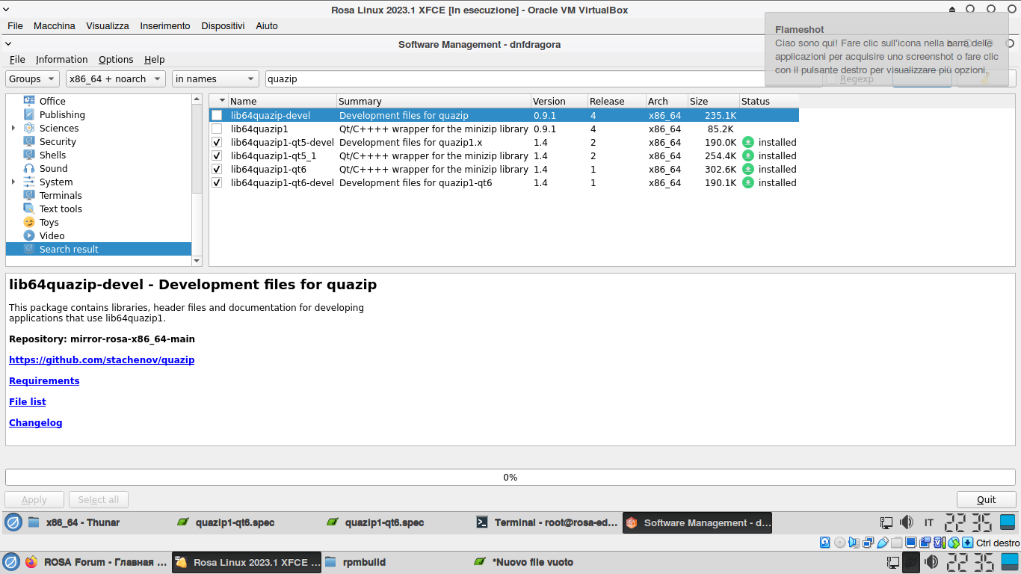Viewport: 1021px width, 574px height.
Task: Click installed status icon for lib64quazip1-qt5_1
Action: point(748,155)
